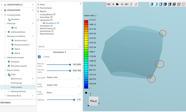Click the Pos Z orientation cube
The width and height of the screenshot is (186, 112).
tap(93, 101)
